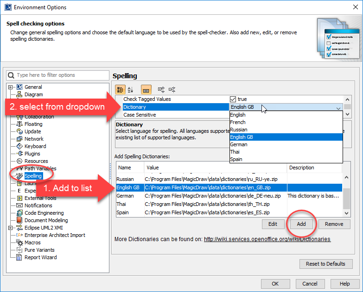Viewport: 363px width, 292px height.
Task: Open the Keyboard options icon in tree
Action: 19,146
